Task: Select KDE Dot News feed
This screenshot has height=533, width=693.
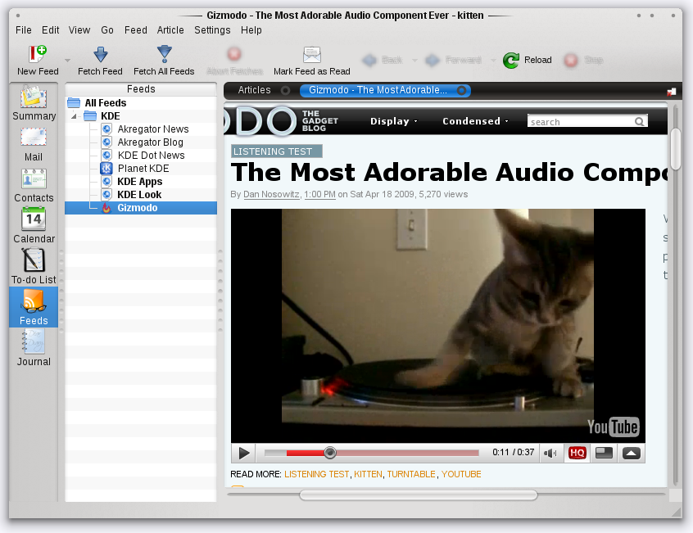Action: pos(152,156)
